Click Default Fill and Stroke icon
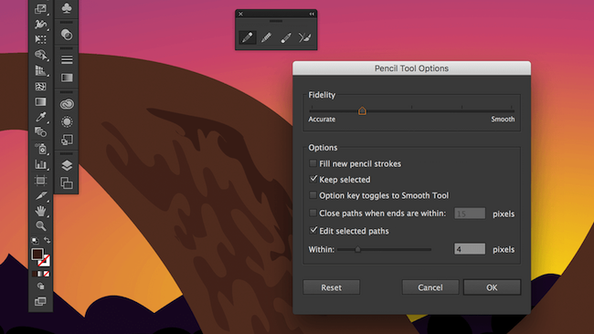The width and height of the screenshot is (594, 334). click(35, 241)
